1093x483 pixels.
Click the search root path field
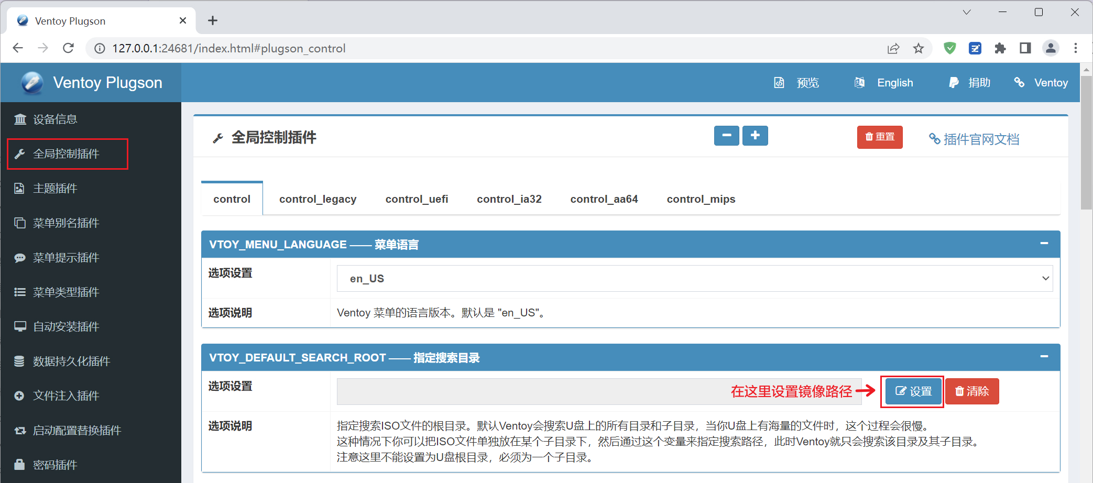599,392
